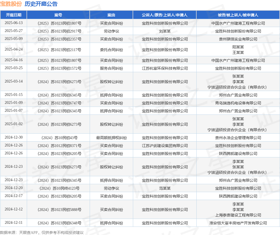Select the date 2024-12-12
This screenshot has height=235, width=280.
(x=14, y=209)
